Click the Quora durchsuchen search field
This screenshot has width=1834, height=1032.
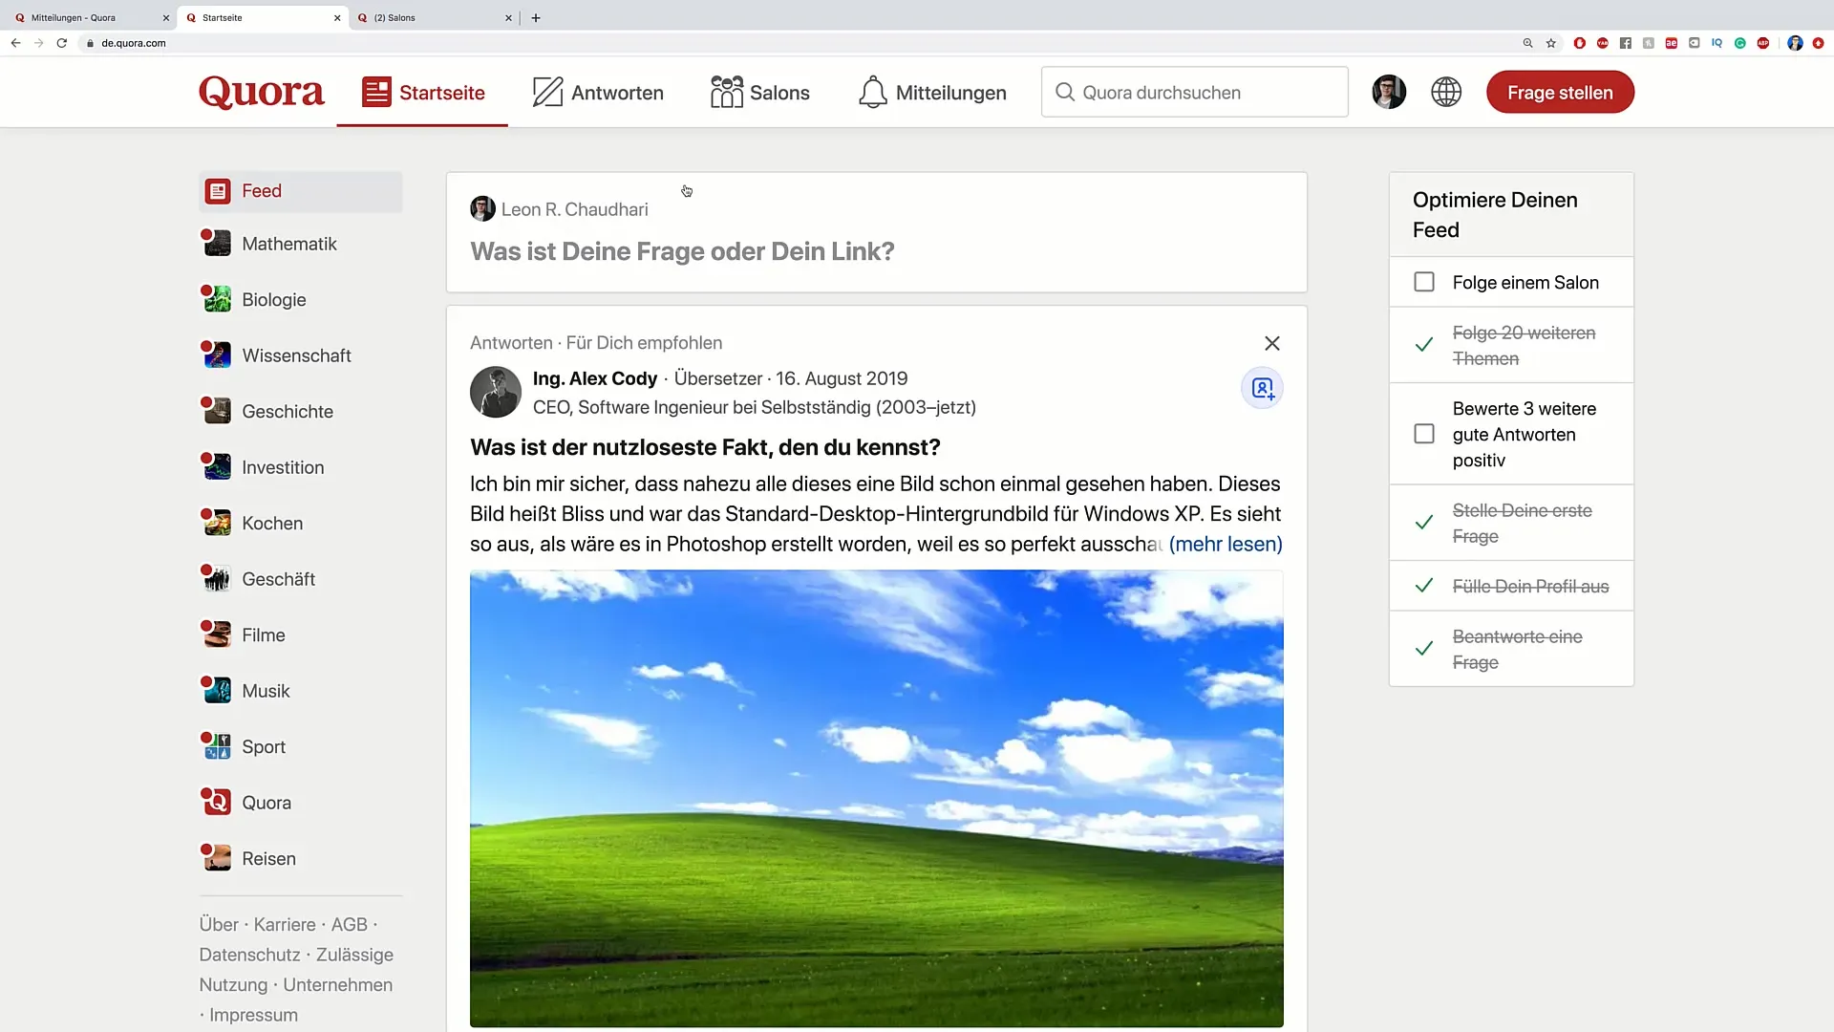coord(1194,93)
